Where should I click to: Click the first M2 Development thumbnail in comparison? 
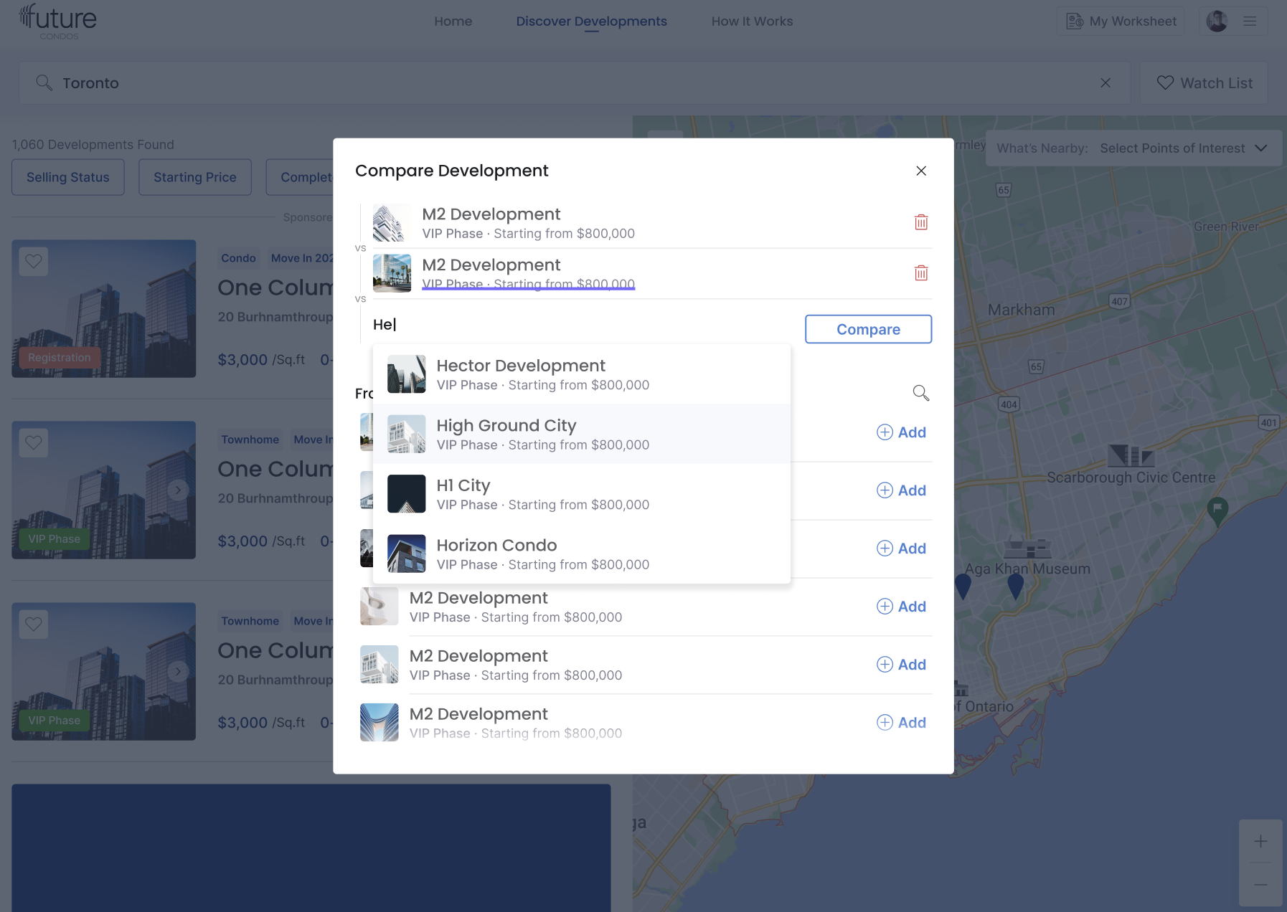(392, 222)
